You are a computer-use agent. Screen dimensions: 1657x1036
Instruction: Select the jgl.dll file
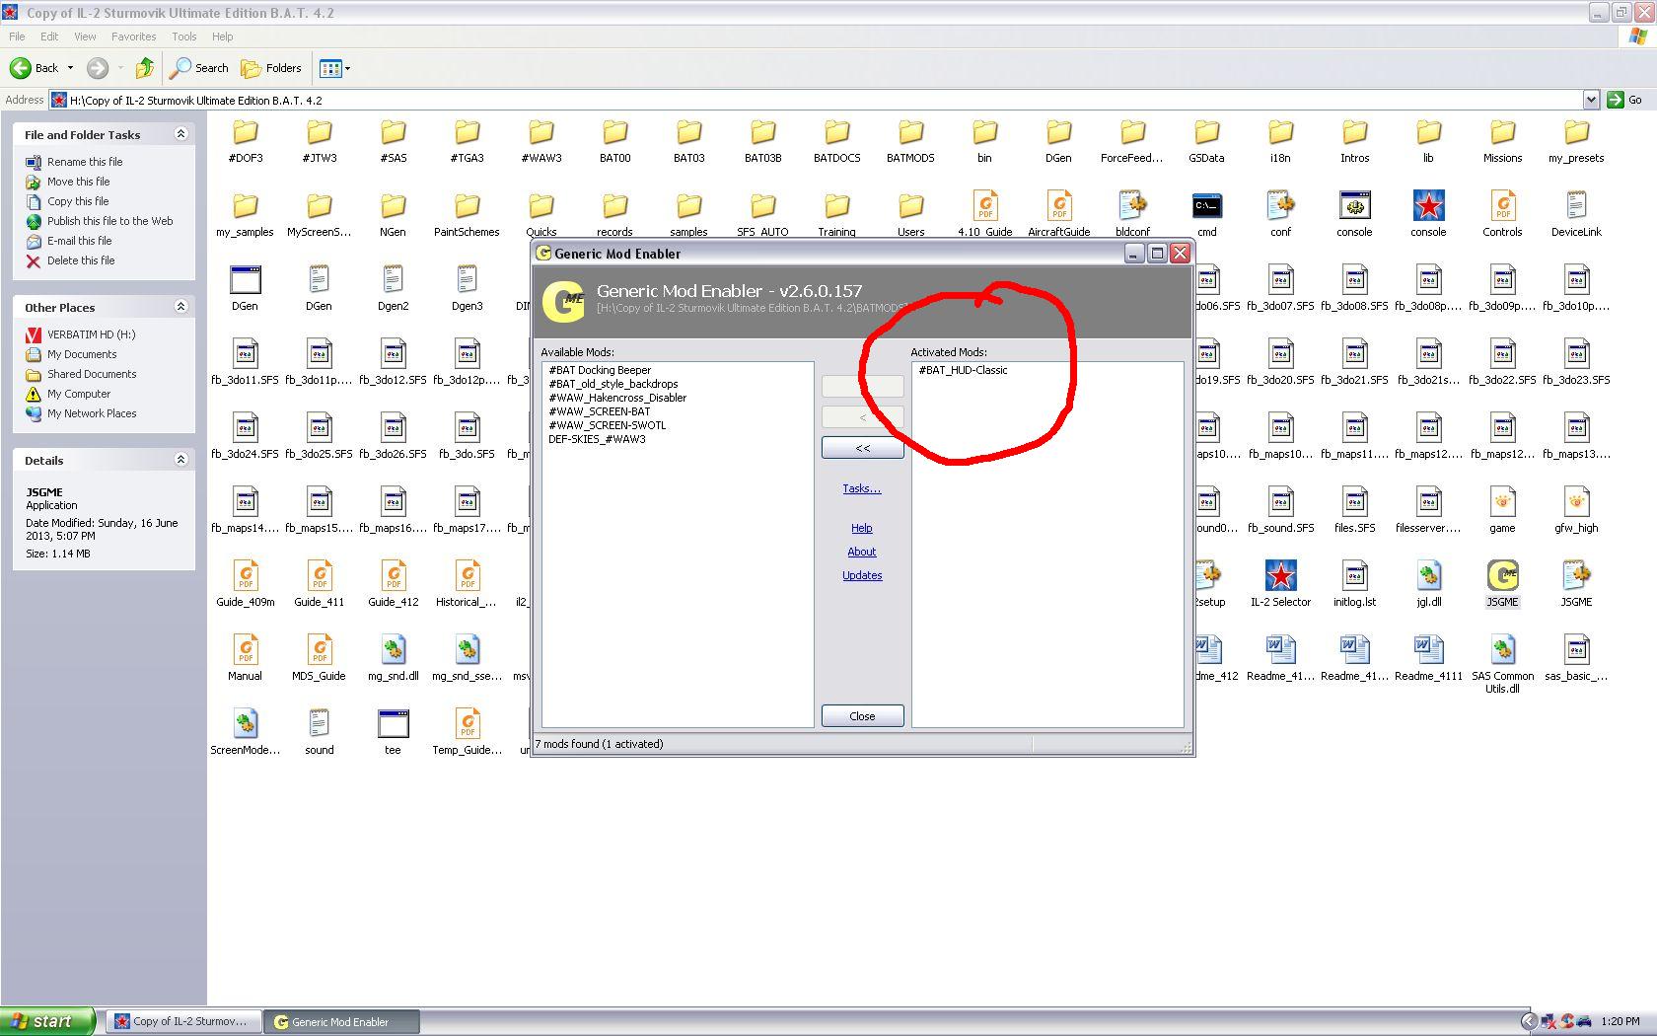coord(1428,584)
